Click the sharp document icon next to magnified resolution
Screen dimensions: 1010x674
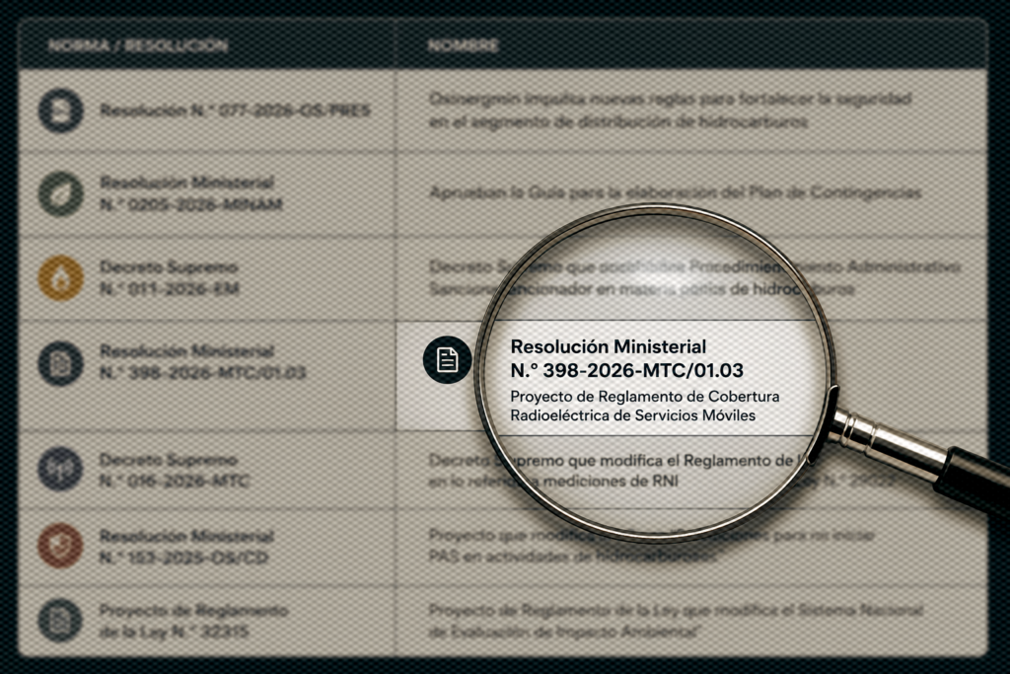[447, 359]
